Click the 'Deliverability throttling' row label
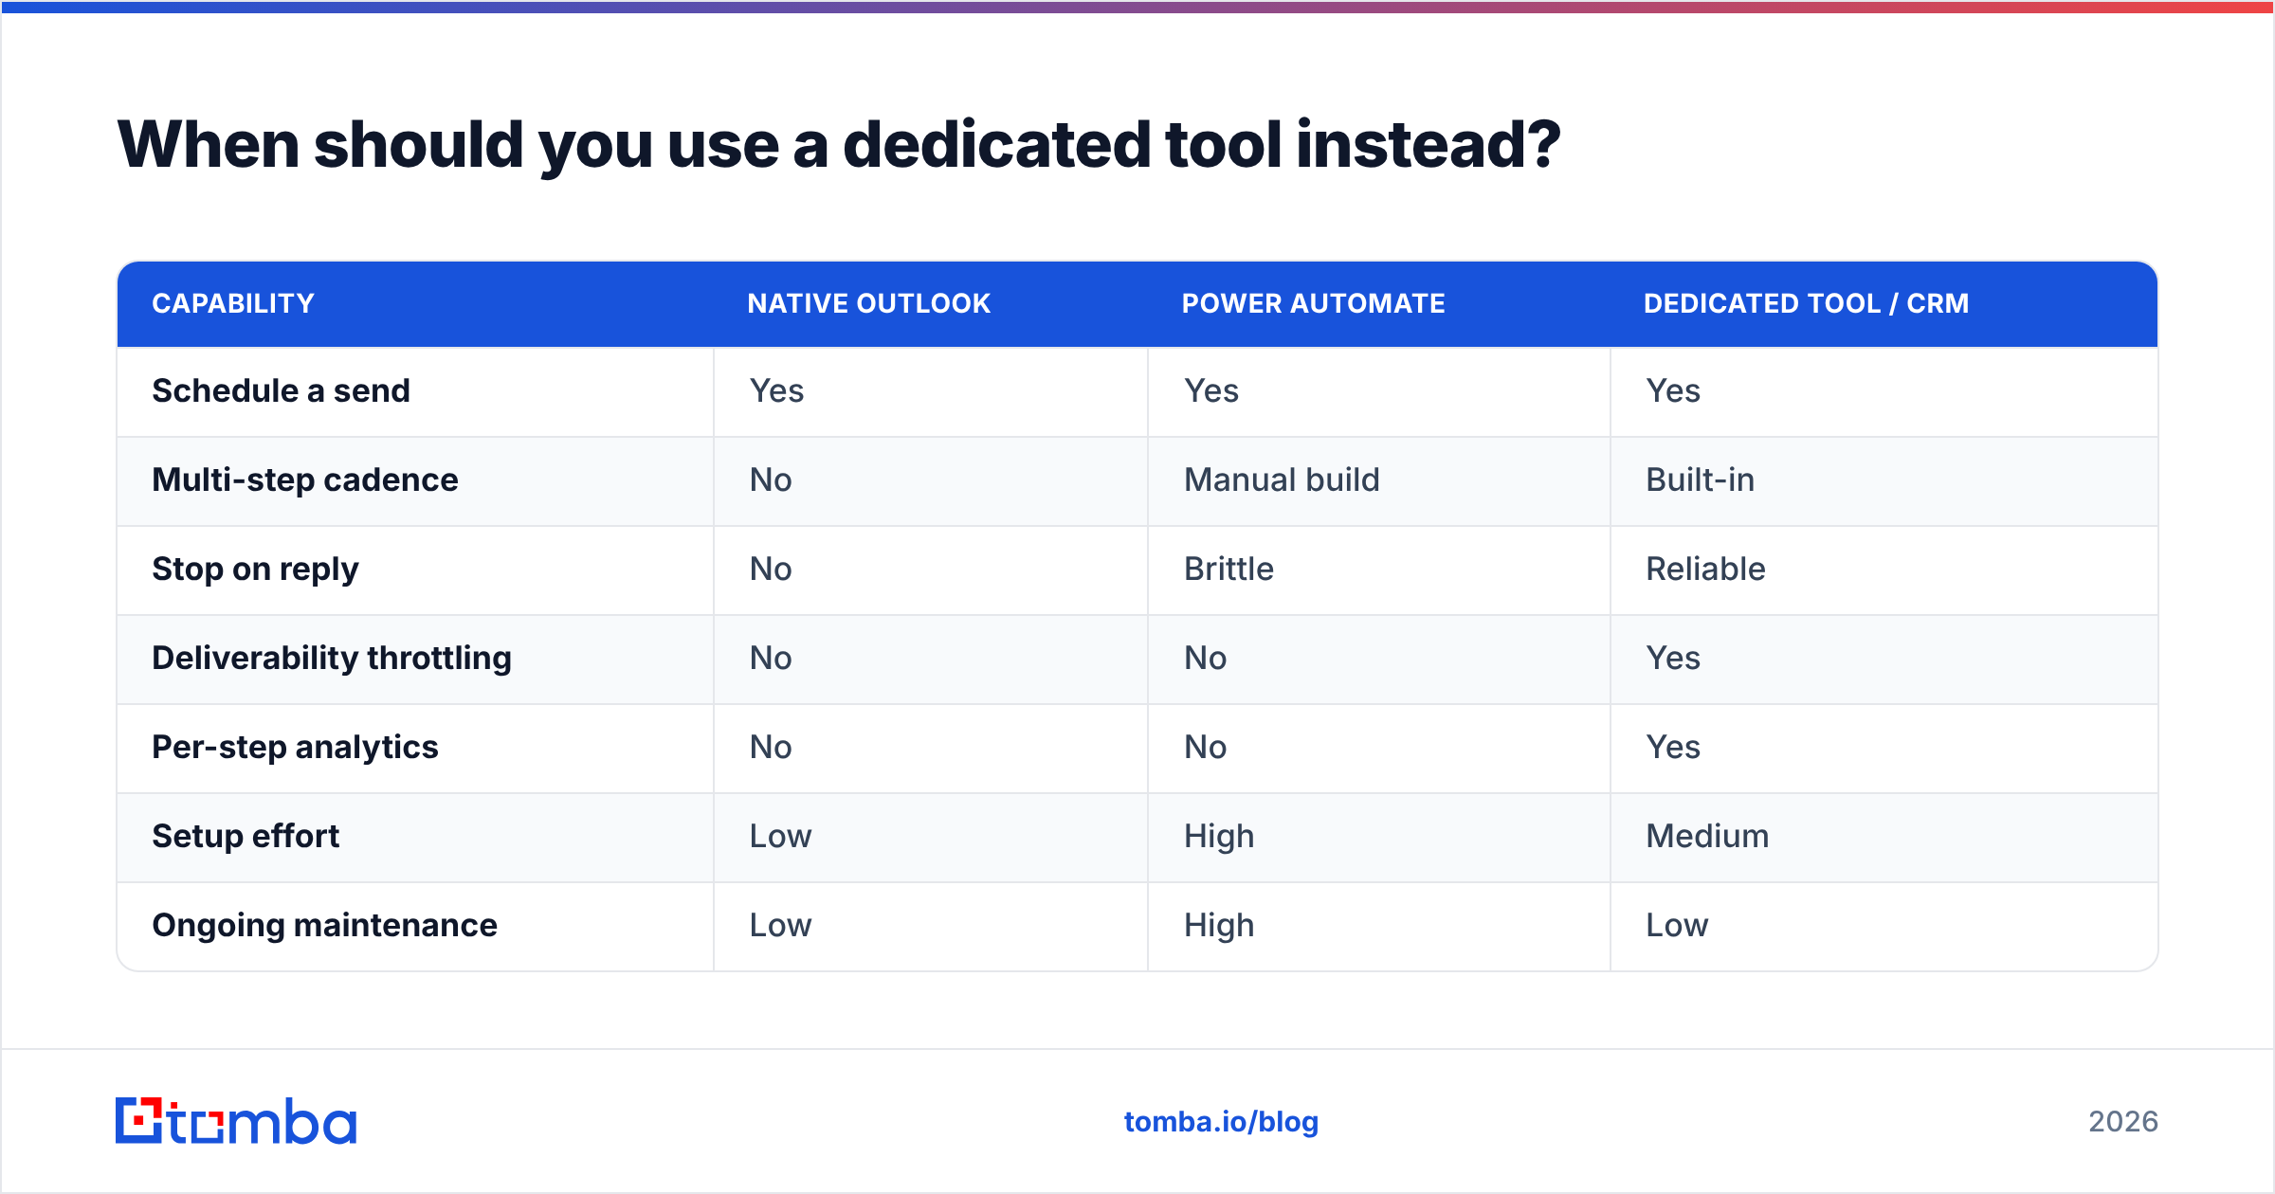This screenshot has height=1194, width=2275. 332,658
